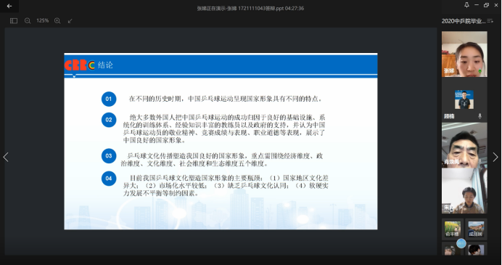Click the 2020中乒院毕业 meeting title
The image size is (502, 265).
click(464, 21)
